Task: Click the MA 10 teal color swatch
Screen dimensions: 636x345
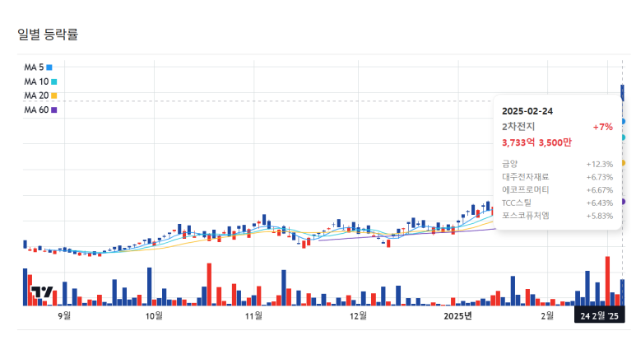Action: (x=54, y=82)
